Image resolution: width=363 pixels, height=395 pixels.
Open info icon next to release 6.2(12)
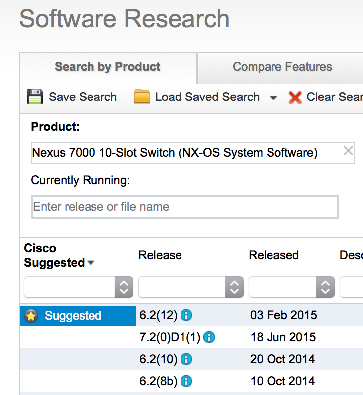point(186,315)
